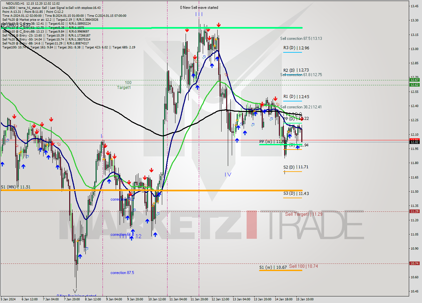Click the 'I I I' wave label at top
The image size is (422, 303).
point(199,14)
